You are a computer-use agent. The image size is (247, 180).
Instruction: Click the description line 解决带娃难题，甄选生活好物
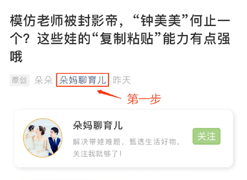click(x=126, y=142)
